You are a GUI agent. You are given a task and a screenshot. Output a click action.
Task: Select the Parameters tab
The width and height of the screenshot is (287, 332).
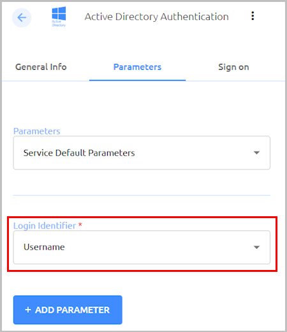(x=137, y=67)
